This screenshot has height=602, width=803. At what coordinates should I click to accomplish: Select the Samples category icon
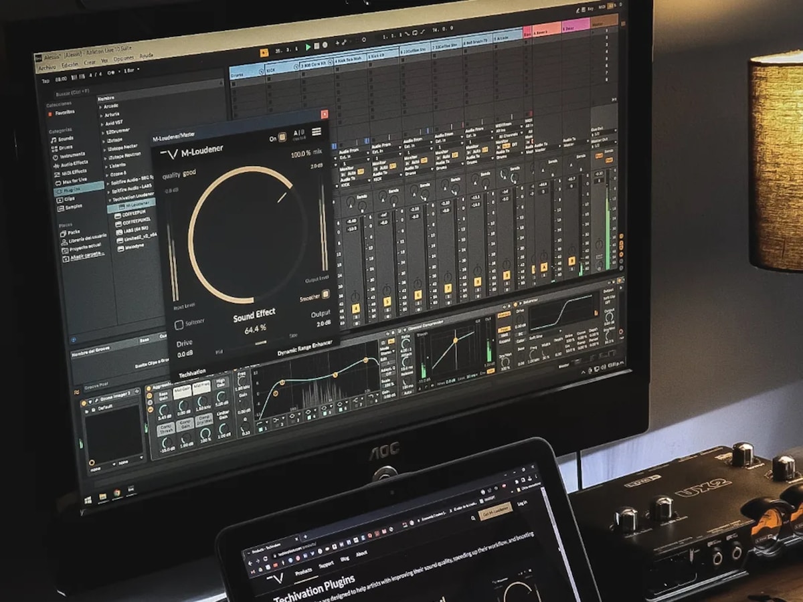[x=60, y=208]
